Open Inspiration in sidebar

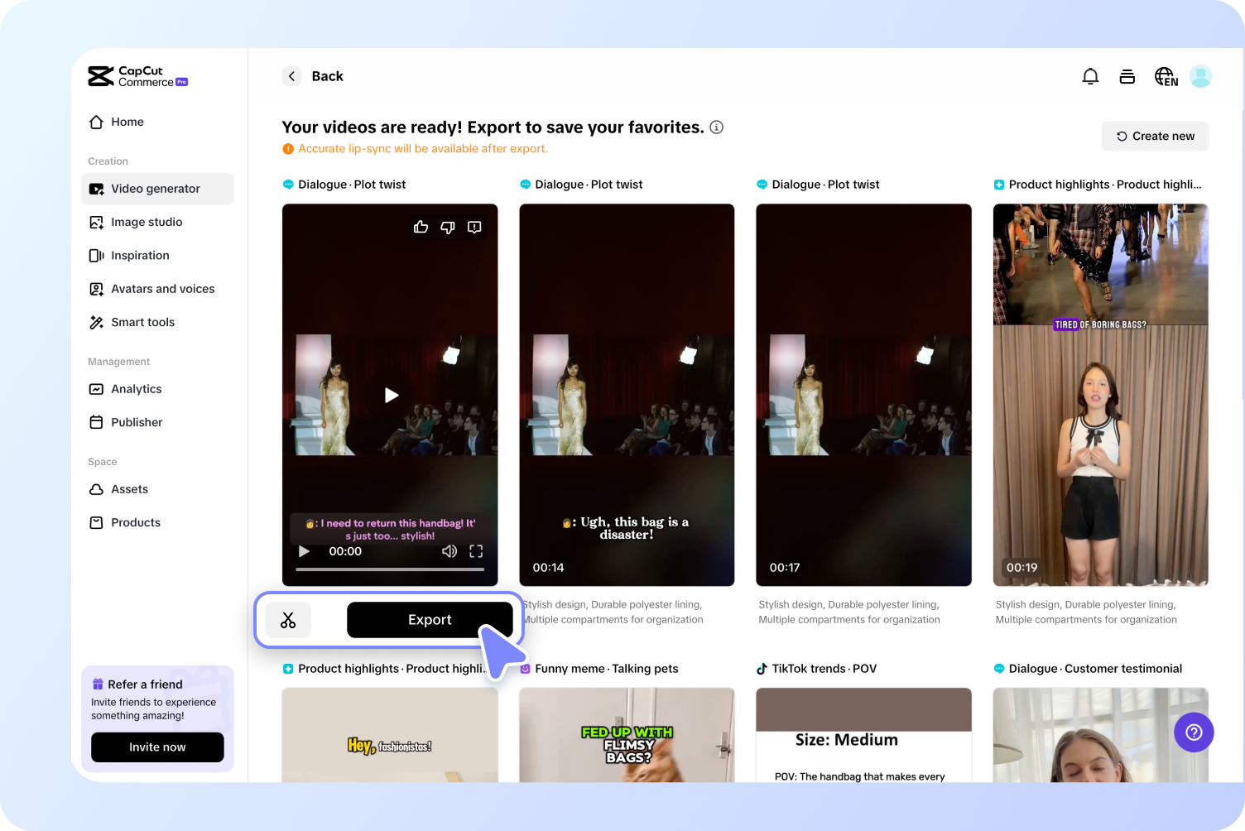(157, 256)
